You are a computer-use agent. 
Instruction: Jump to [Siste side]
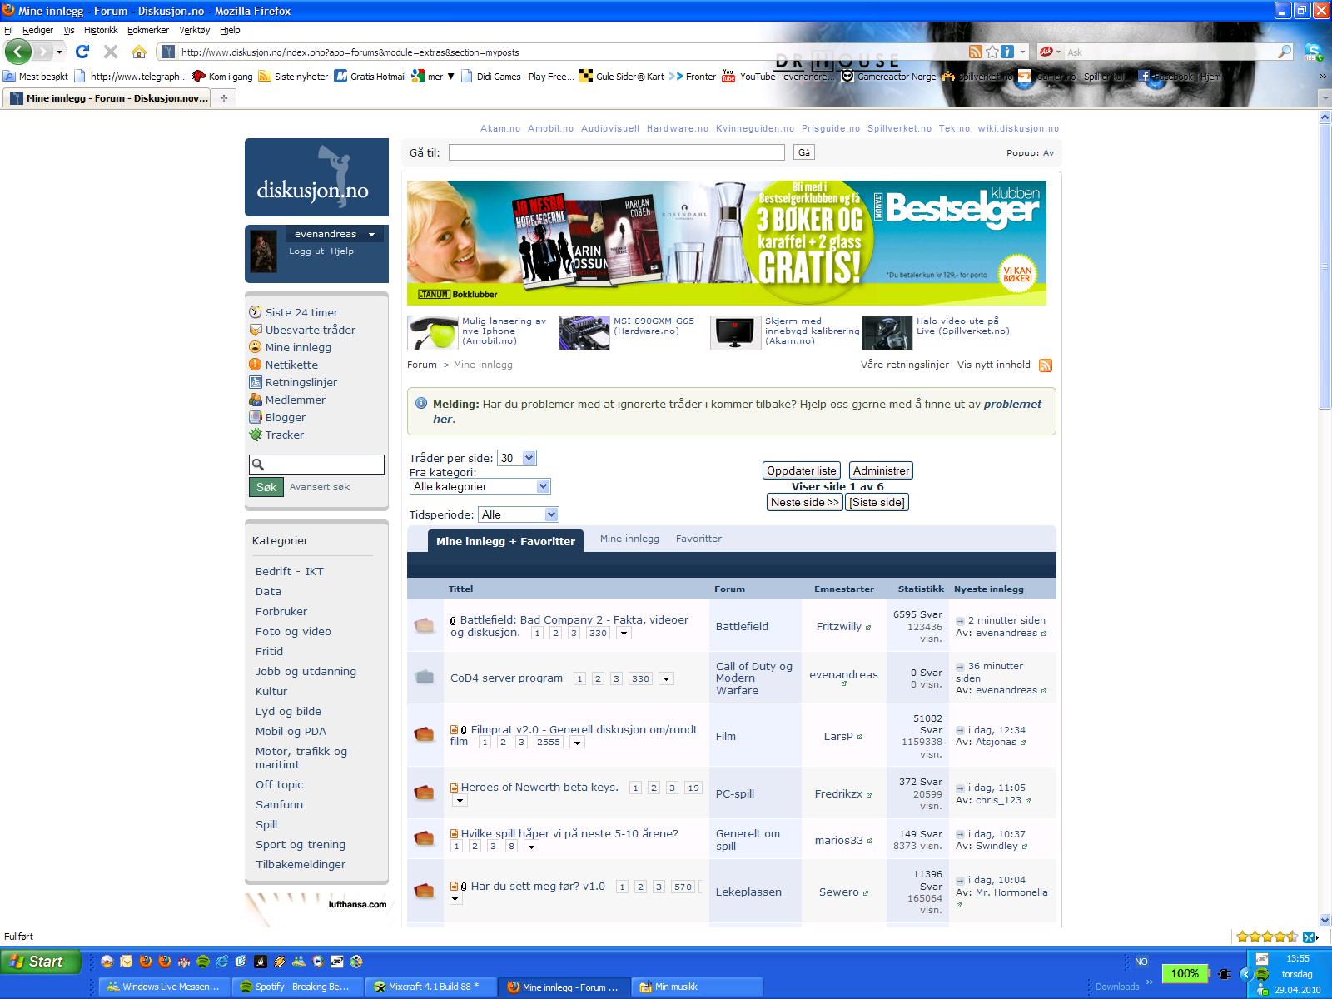[877, 502]
